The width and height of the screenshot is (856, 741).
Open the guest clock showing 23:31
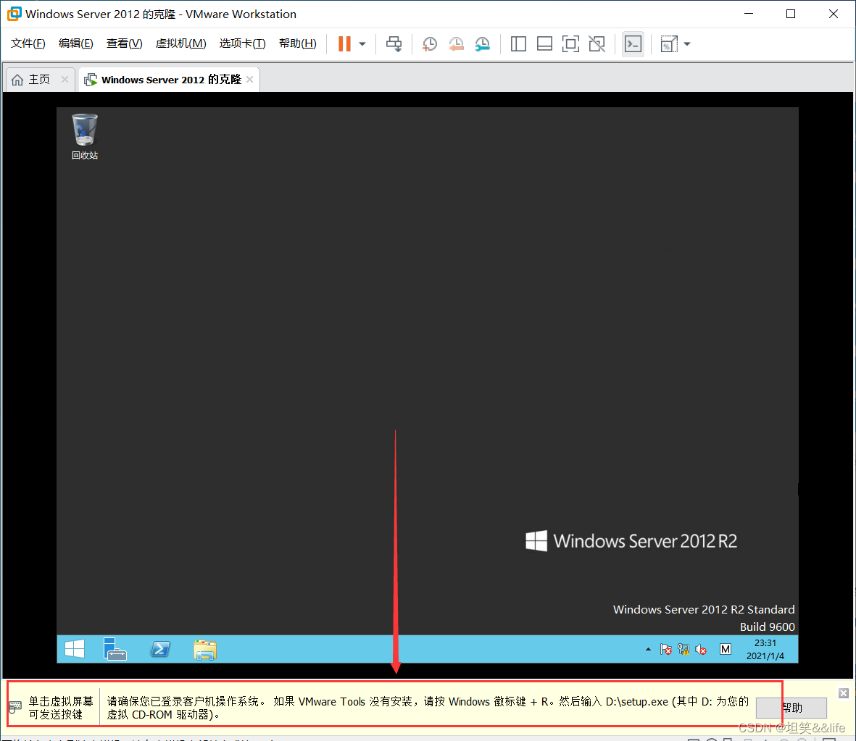coord(765,649)
